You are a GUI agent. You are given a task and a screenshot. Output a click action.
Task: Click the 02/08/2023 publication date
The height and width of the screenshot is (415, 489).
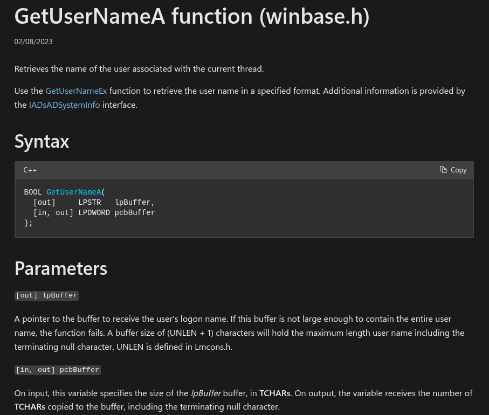click(33, 41)
